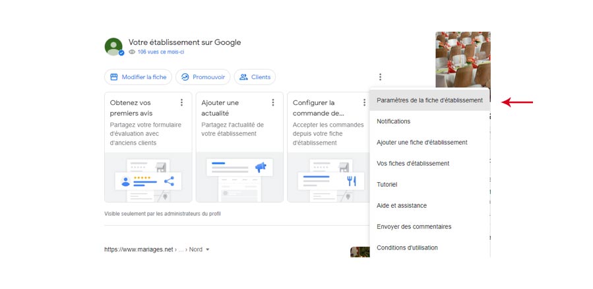Click the fork and knife illustration

click(x=352, y=181)
